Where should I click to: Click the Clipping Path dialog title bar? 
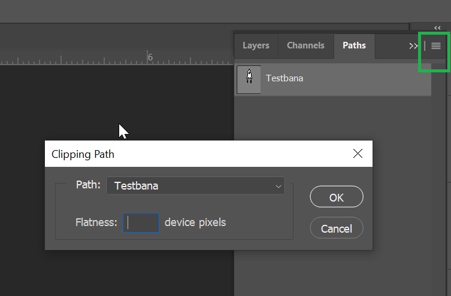(198, 154)
